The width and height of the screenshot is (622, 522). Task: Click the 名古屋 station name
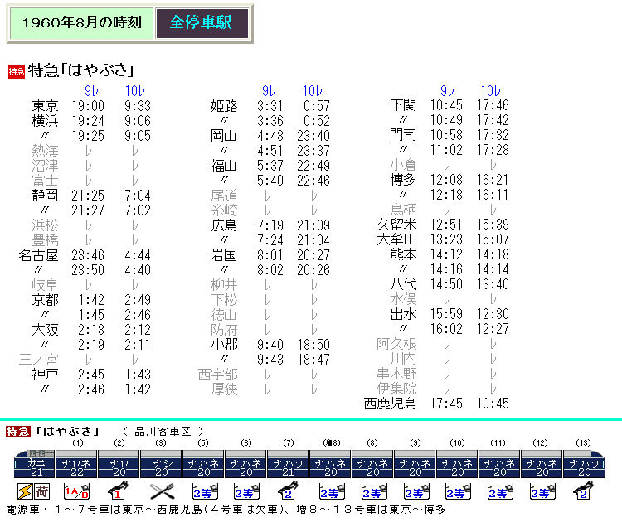tap(38, 255)
